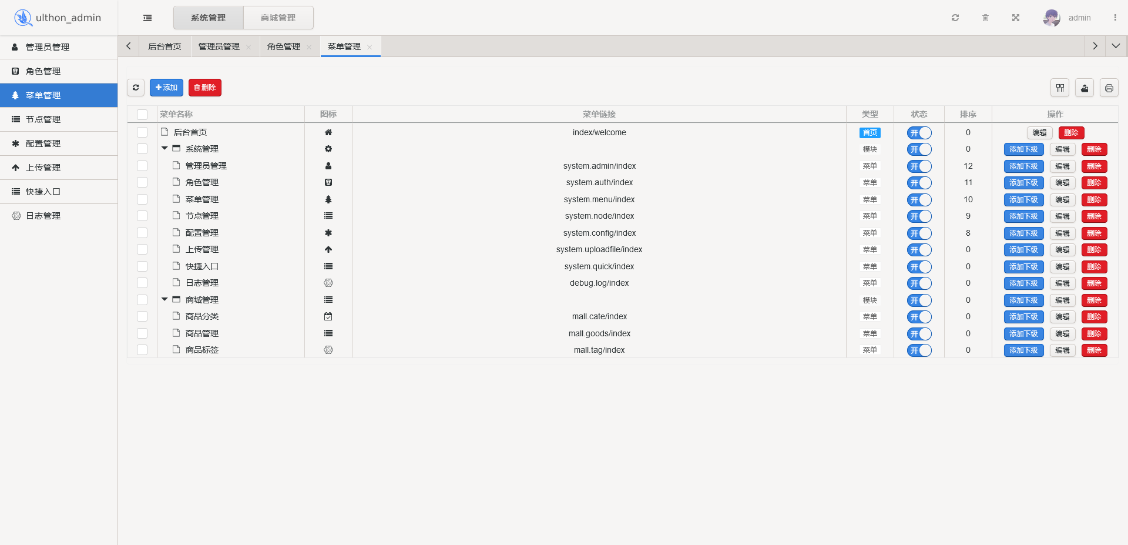Viewport: 1128px width, 545px height.
Task: Click the print table icon
Action: pyautogui.click(x=1109, y=88)
